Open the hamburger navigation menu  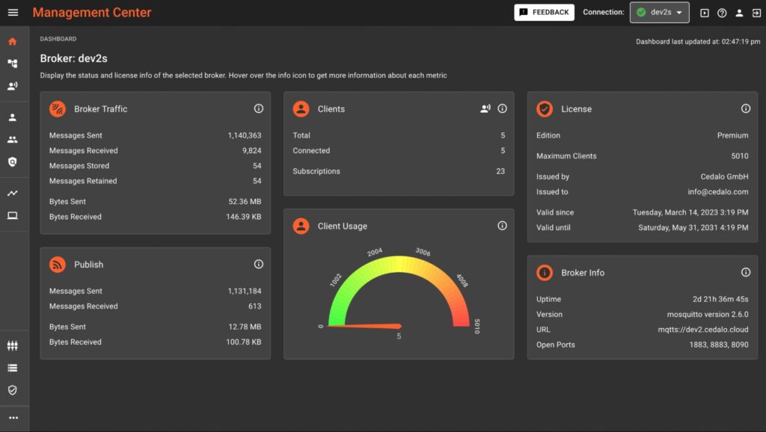(x=13, y=13)
